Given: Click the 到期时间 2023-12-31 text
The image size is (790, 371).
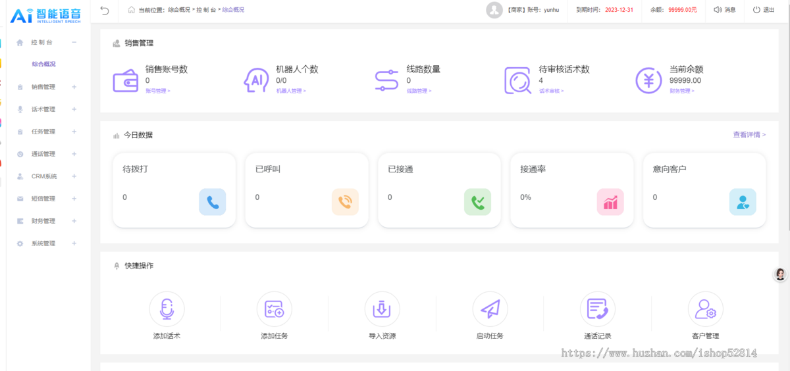Looking at the screenshot, I should 604,10.
